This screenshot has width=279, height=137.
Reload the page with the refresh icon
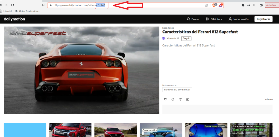pyautogui.click(x=13, y=5)
